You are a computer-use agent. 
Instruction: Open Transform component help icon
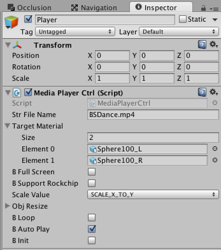(x=202, y=45)
